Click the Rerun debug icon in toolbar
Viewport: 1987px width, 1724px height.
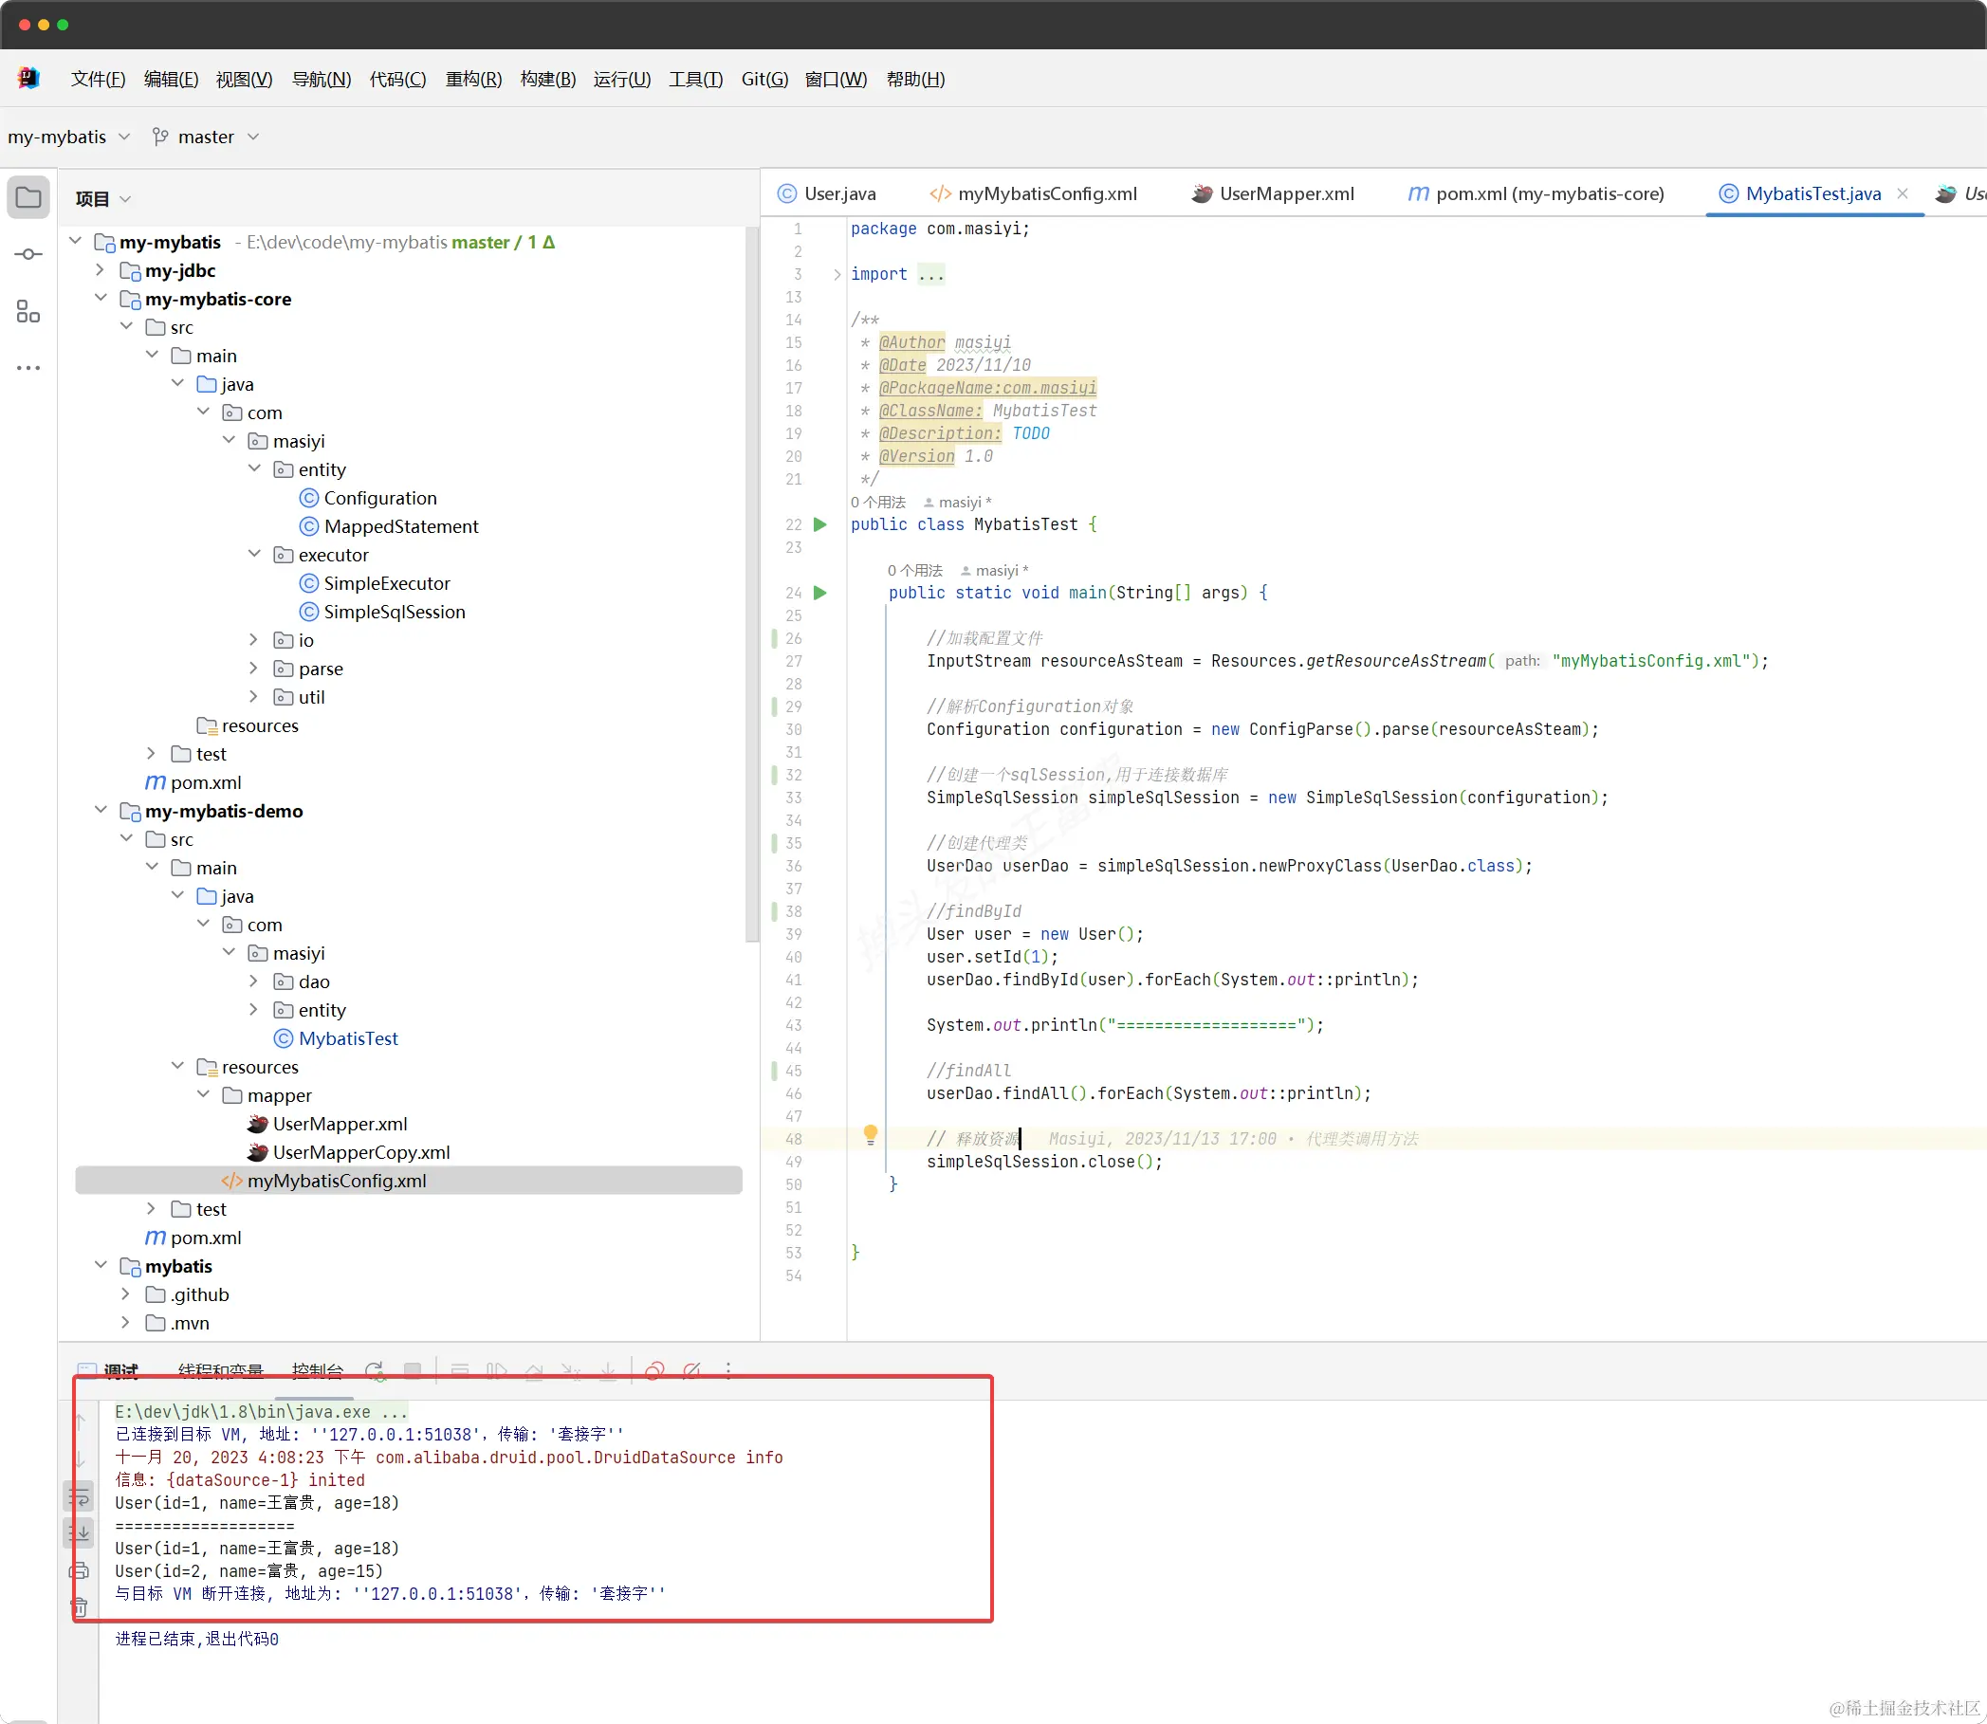point(376,1370)
